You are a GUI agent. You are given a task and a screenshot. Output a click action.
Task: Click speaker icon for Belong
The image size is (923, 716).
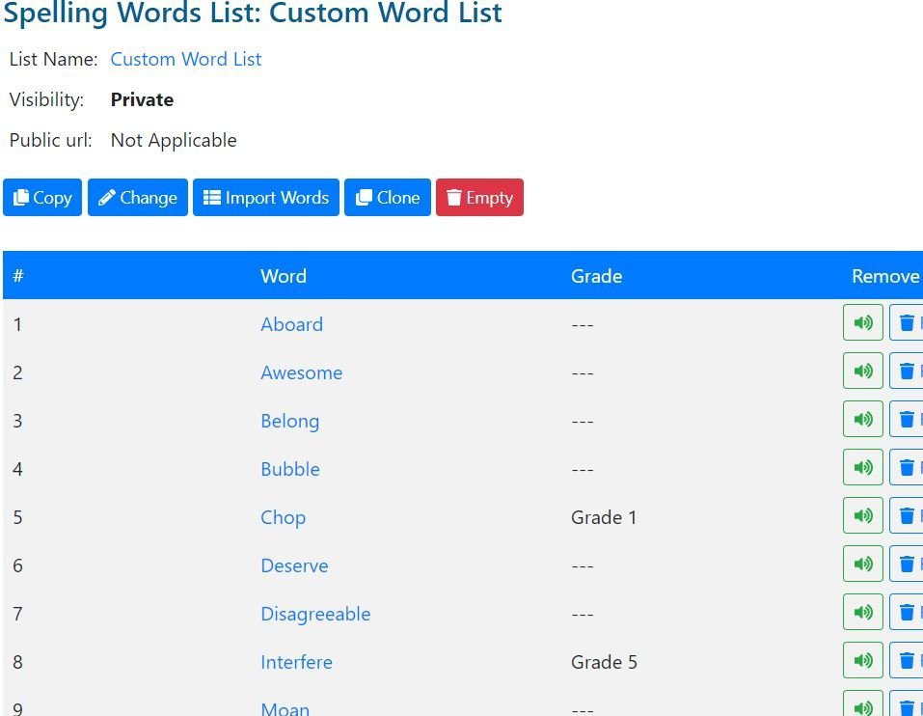[862, 419]
